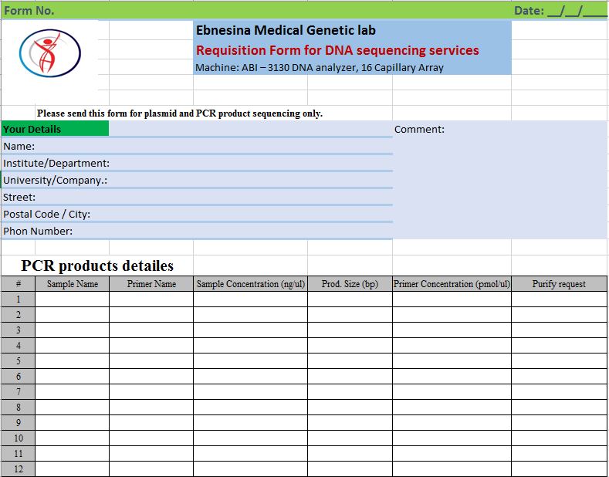The width and height of the screenshot is (609, 477).
Task: Click the 'Sample Name' column header
Action: (73, 284)
